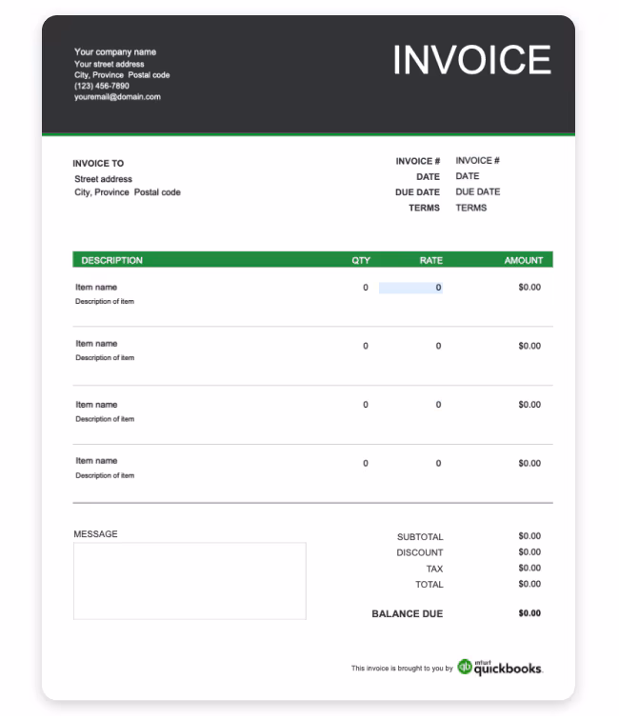
Task: Select the INVOICE TO street address line
Action: click(x=103, y=179)
